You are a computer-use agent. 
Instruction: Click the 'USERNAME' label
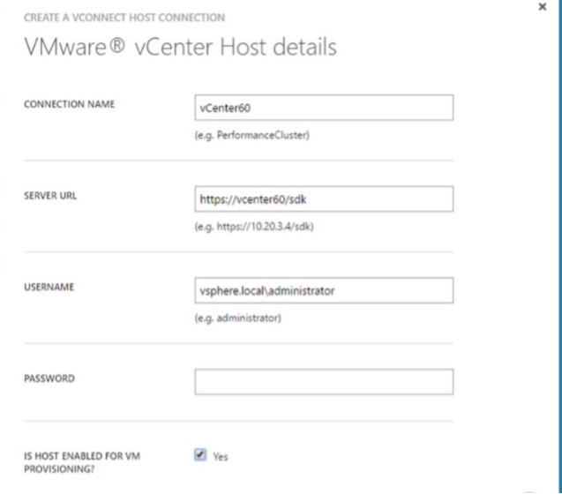(x=49, y=288)
